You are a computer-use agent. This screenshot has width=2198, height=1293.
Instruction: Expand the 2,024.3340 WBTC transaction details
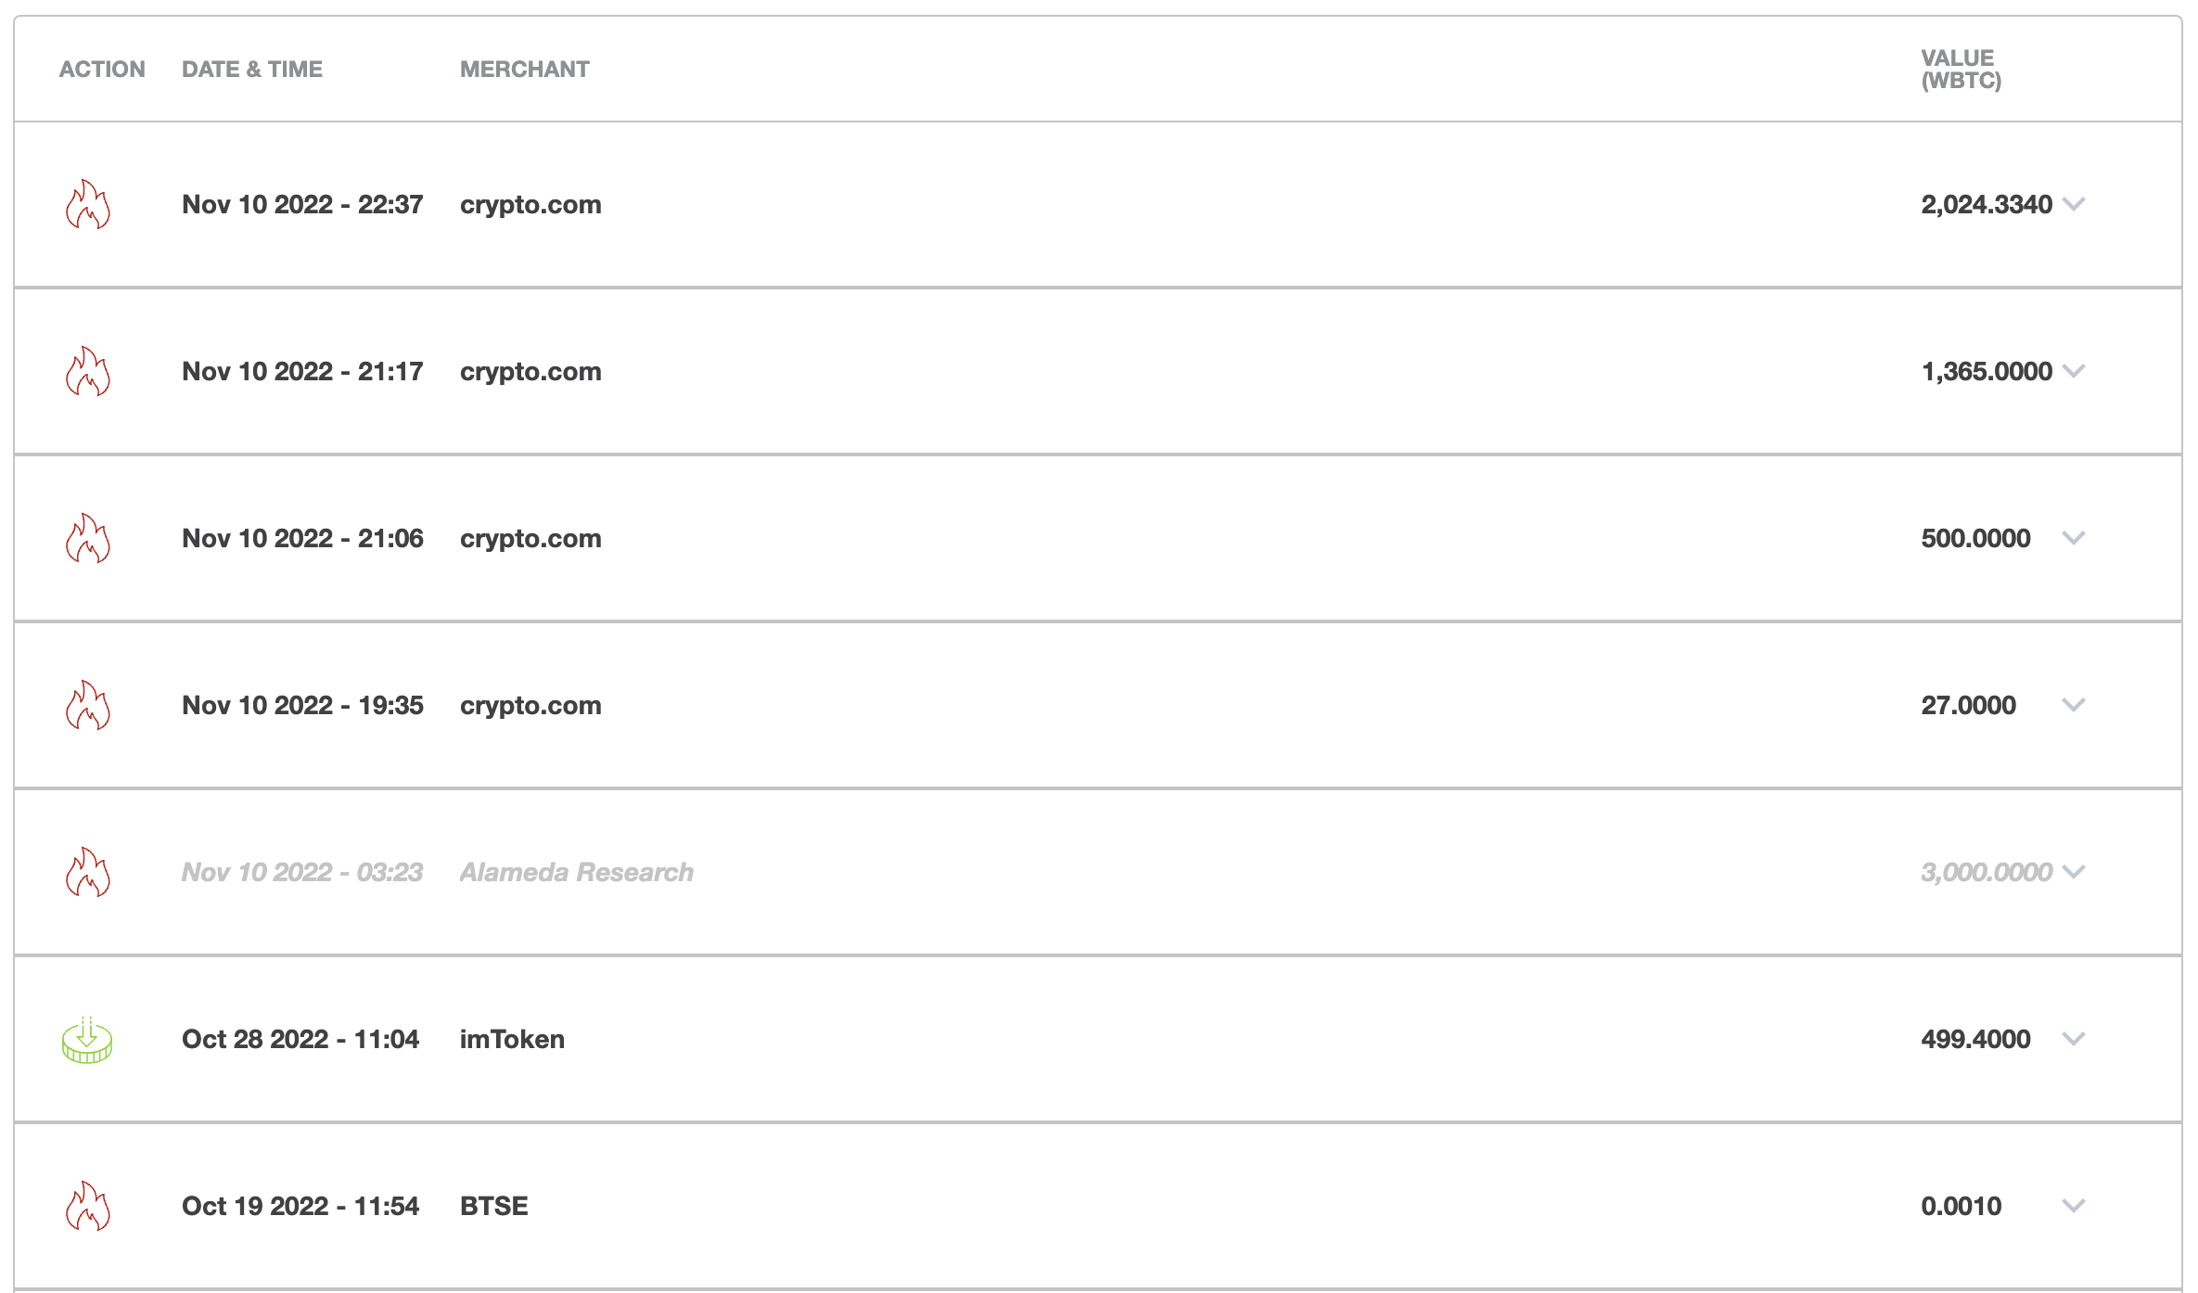tap(2074, 204)
